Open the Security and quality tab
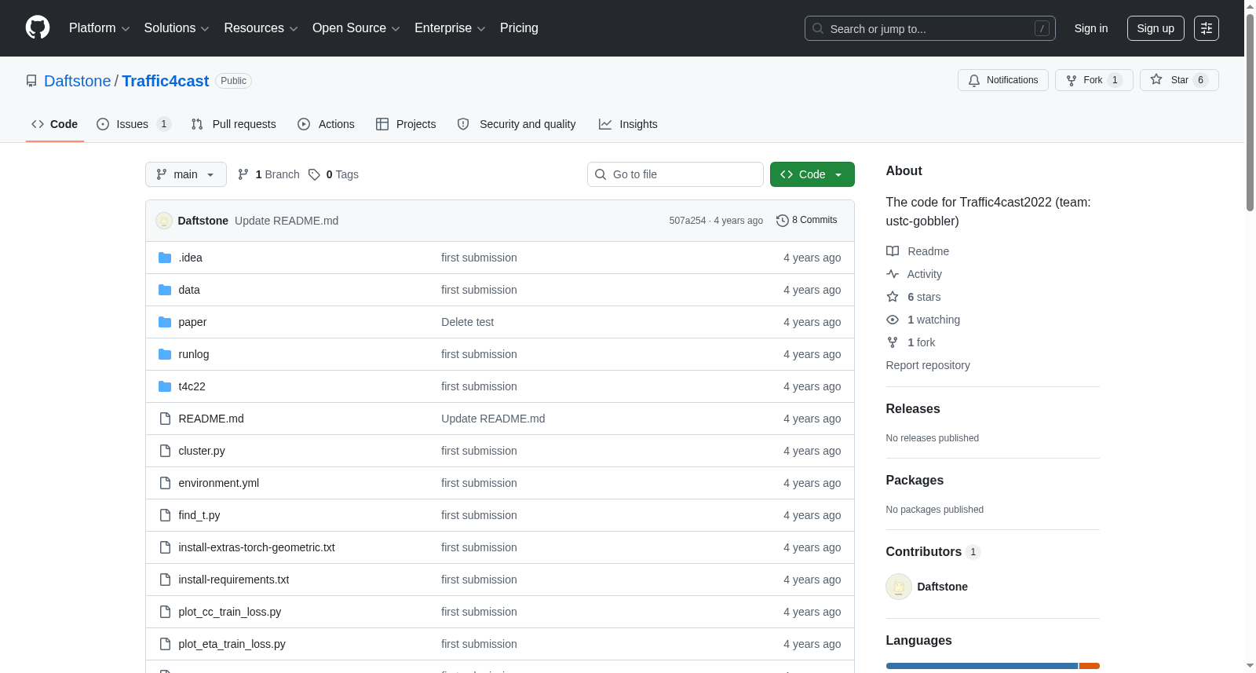 click(x=517, y=124)
